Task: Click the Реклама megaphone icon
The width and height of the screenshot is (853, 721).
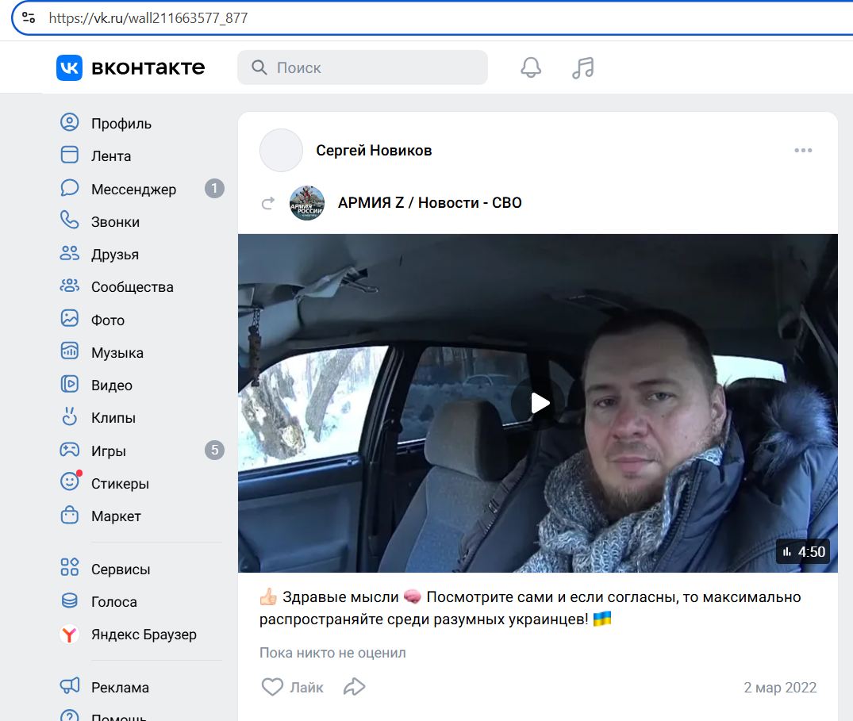Action: pyautogui.click(x=70, y=685)
